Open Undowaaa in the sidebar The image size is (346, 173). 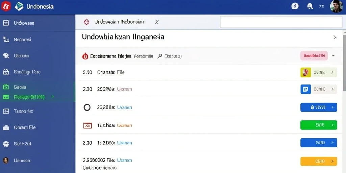[x=24, y=23]
